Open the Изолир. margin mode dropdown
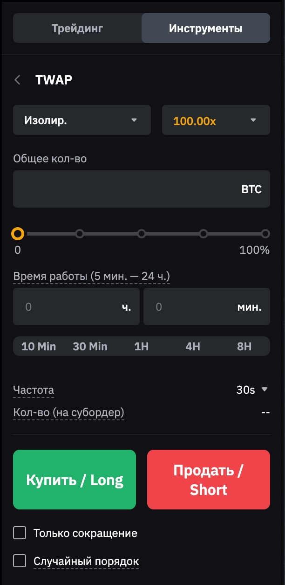Image resolution: width=285 pixels, height=585 pixels. (82, 120)
